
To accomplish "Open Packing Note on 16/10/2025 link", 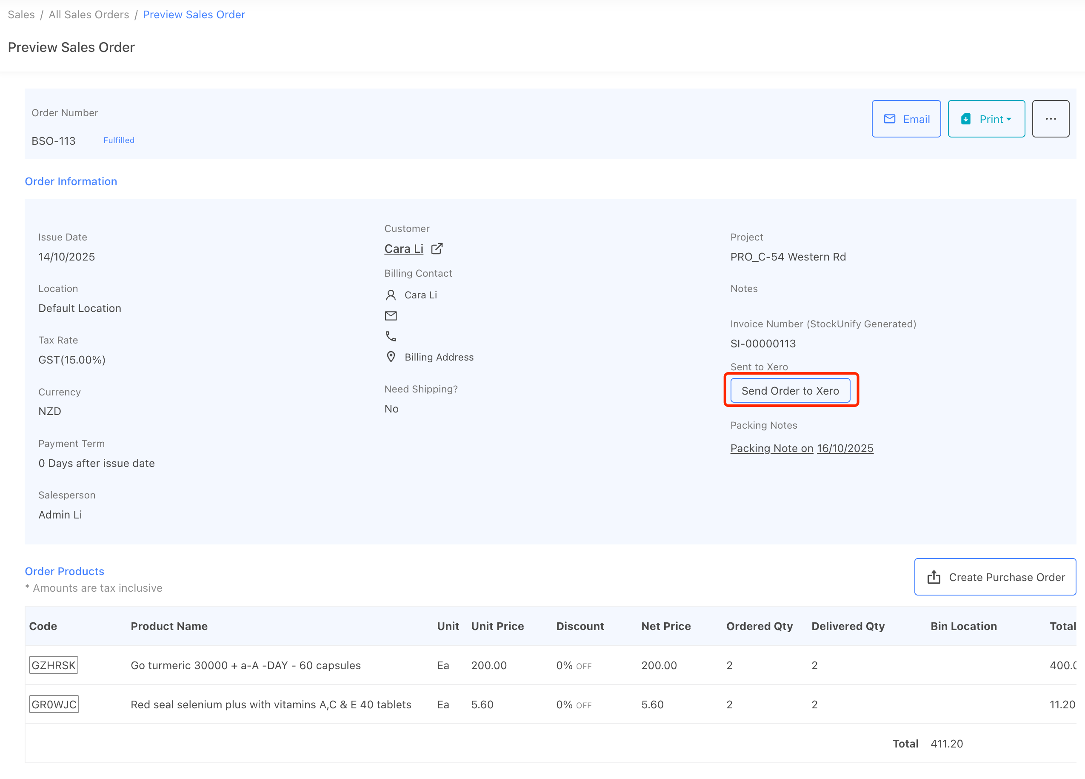I will [802, 448].
